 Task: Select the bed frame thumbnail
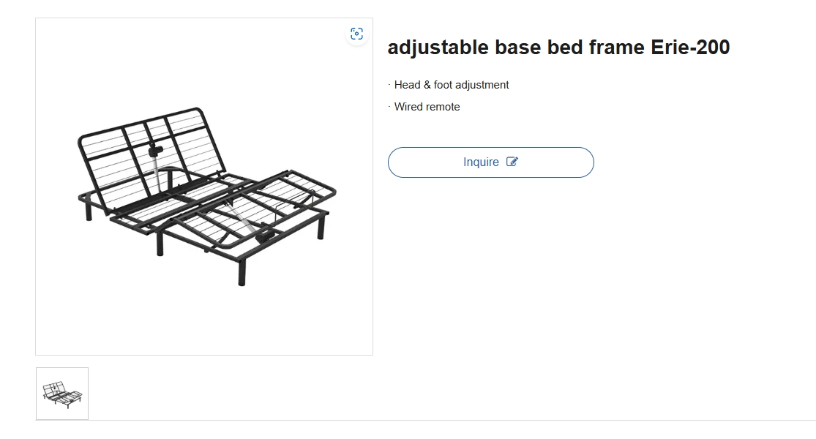(x=62, y=394)
